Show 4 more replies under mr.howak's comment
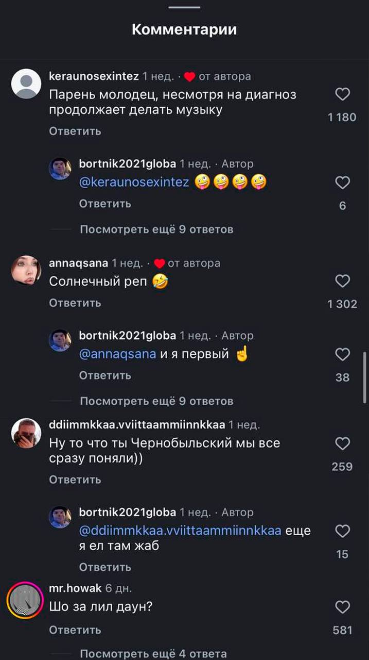 tap(153, 654)
